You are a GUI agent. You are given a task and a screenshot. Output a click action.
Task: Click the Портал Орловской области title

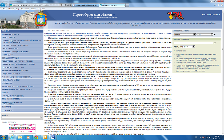coord(94,15)
